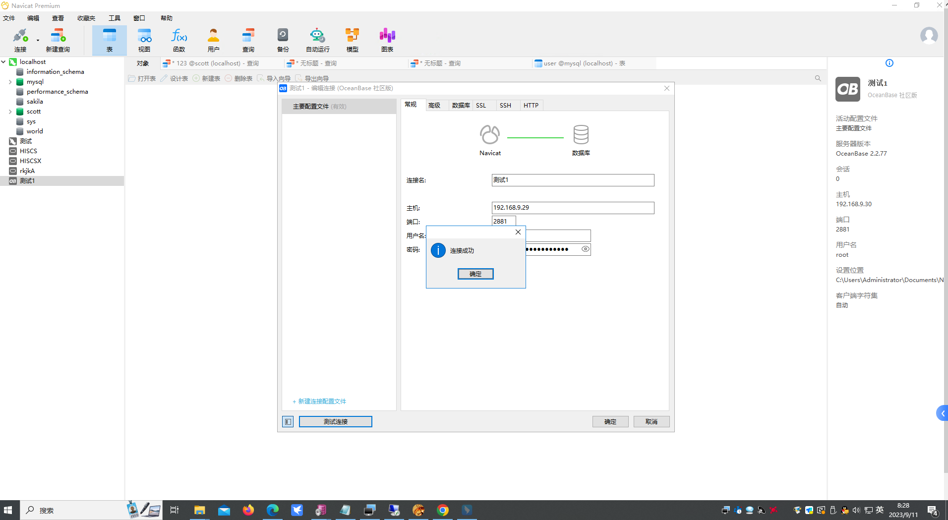Open the 连接 dropdown arrow
Image resolution: width=948 pixels, height=520 pixels.
click(38, 41)
